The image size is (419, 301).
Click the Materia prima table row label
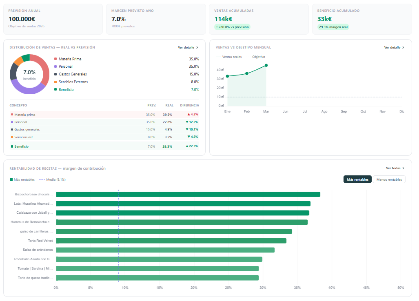tap(24, 115)
